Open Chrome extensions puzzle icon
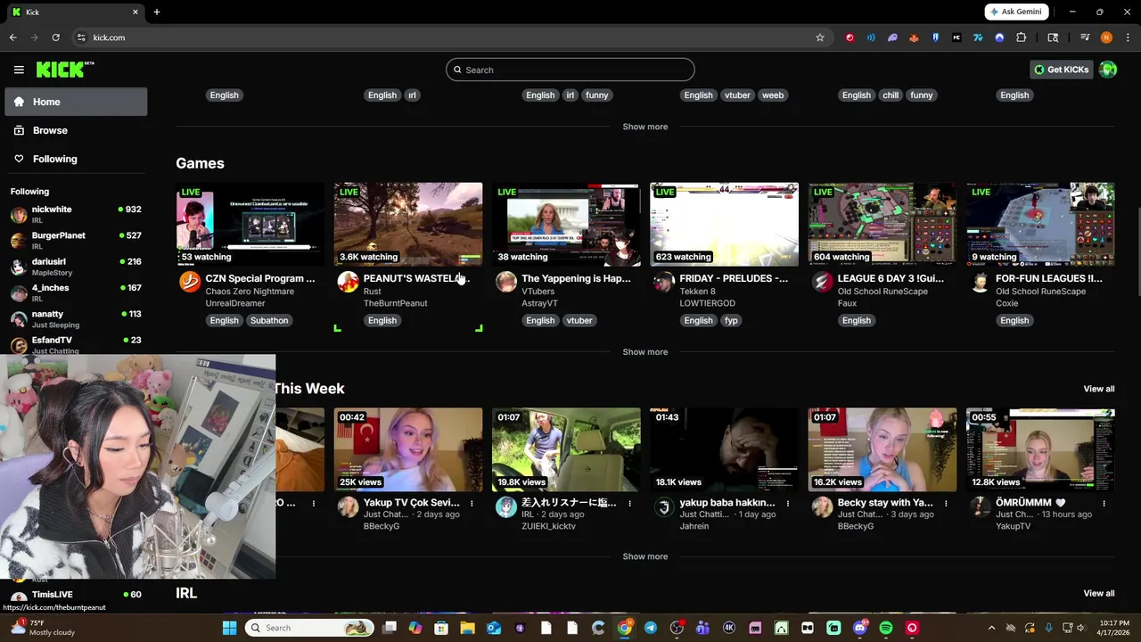The image size is (1141, 642). coord(1021,37)
